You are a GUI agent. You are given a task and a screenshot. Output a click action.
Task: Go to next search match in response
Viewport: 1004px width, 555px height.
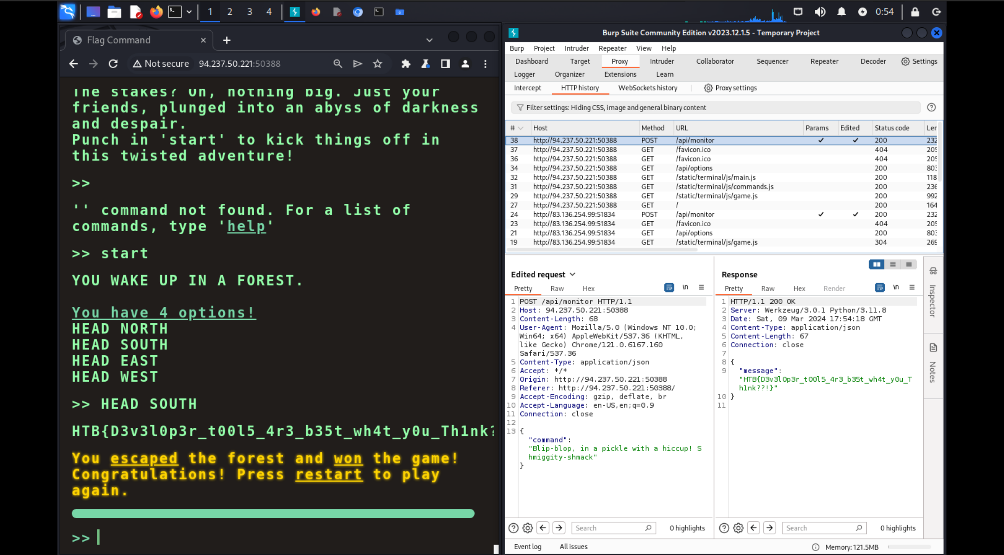point(770,528)
